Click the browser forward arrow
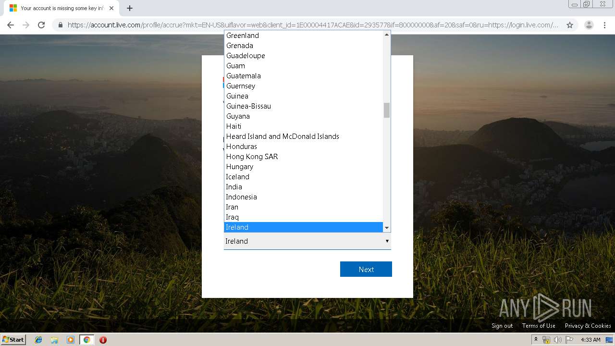The width and height of the screenshot is (615, 346). coord(26,25)
